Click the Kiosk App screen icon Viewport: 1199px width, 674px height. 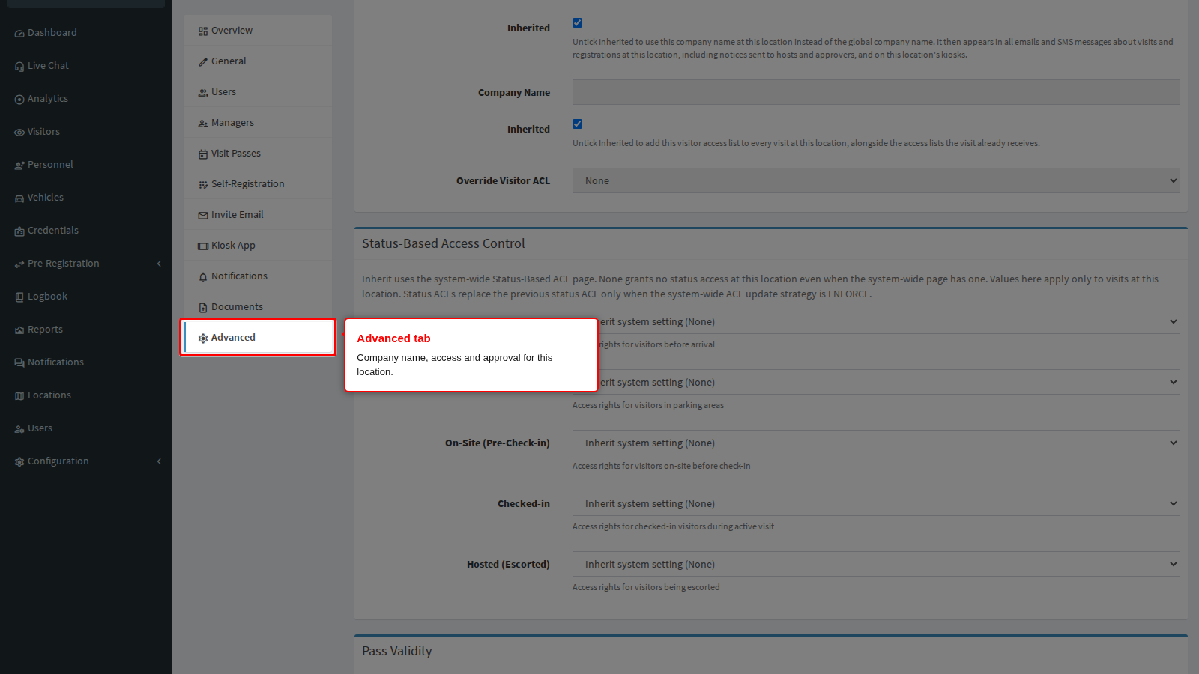click(x=203, y=246)
